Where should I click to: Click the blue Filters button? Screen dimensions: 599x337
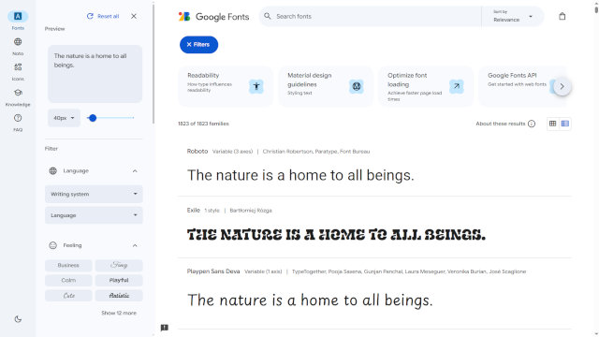198,45
